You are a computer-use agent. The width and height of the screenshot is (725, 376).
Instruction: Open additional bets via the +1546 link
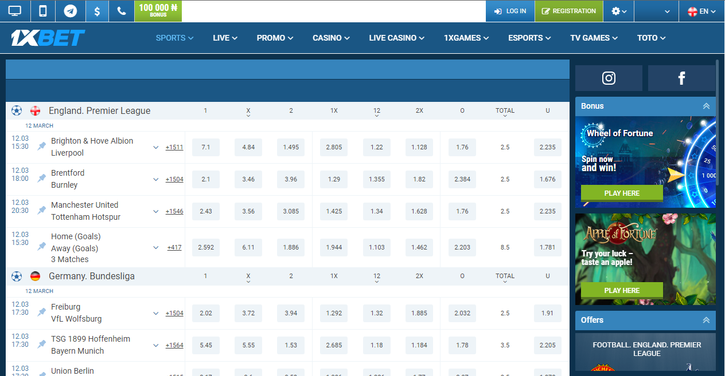pyautogui.click(x=174, y=211)
